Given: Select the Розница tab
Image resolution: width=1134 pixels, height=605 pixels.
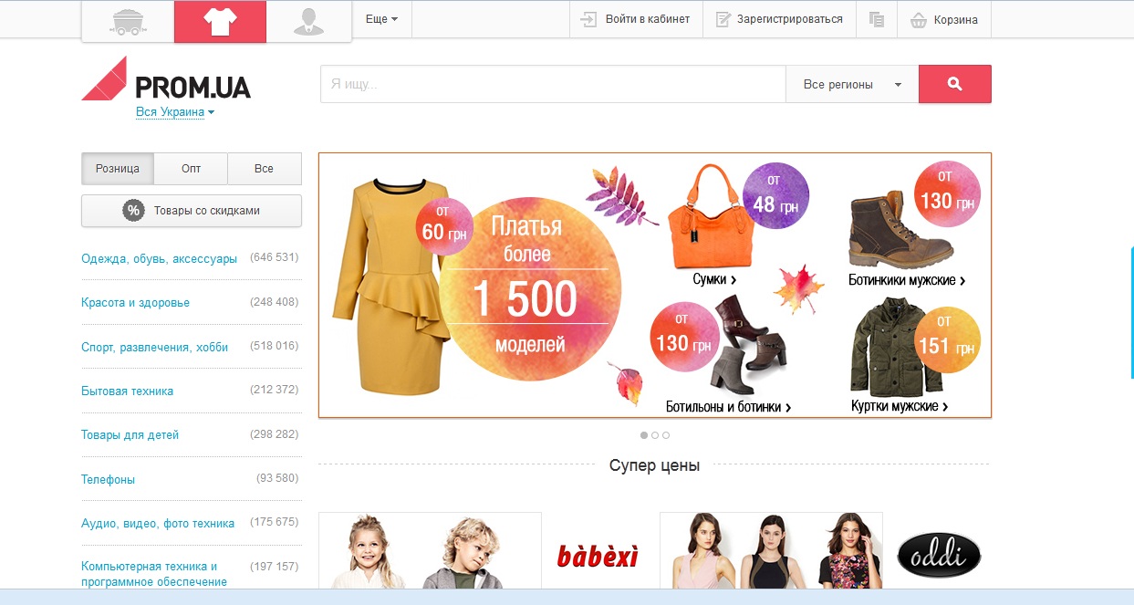Looking at the screenshot, I should click(118, 169).
